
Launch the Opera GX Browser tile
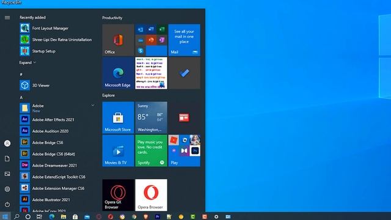(x=118, y=195)
